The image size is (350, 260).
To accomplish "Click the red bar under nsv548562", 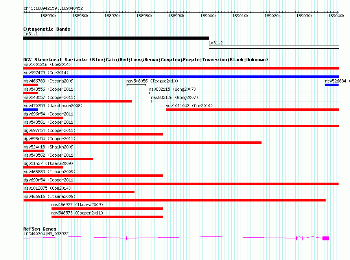I will tap(58, 159).
